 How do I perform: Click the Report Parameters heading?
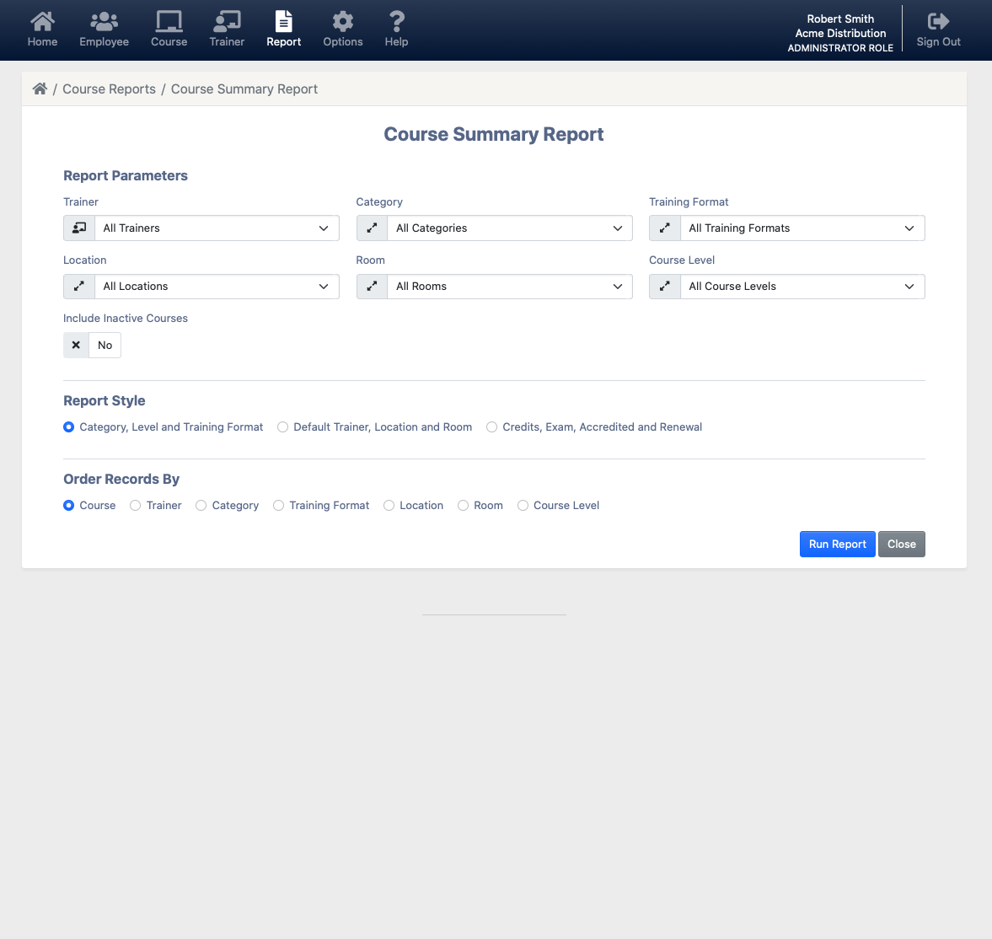coord(126,176)
